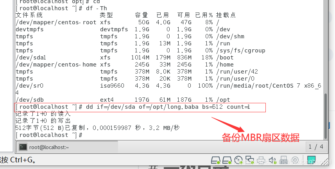Click the USB controller device icon
335x169 pixels.
[x=283, y=160]
